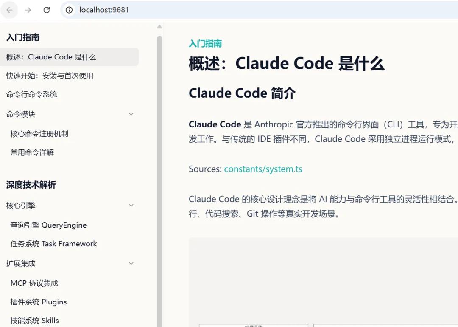Open 核心命令注册机制 page
Image resolution: width=458 pixels, height=327 pixels.
click(x=39, y=134)
